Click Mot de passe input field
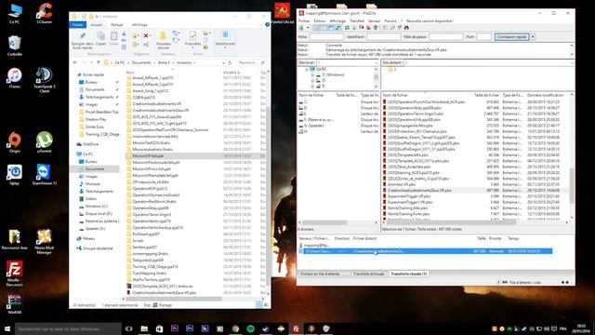This screenshot has height=335, width=595. point(446,37)
